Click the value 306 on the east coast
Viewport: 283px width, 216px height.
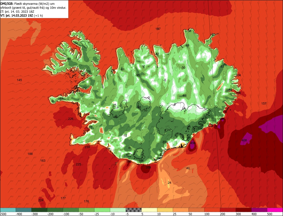[x=238, y=93]
